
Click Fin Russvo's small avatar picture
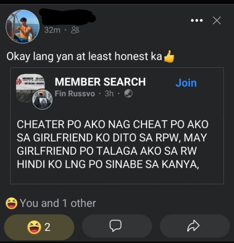pos(42,99)
